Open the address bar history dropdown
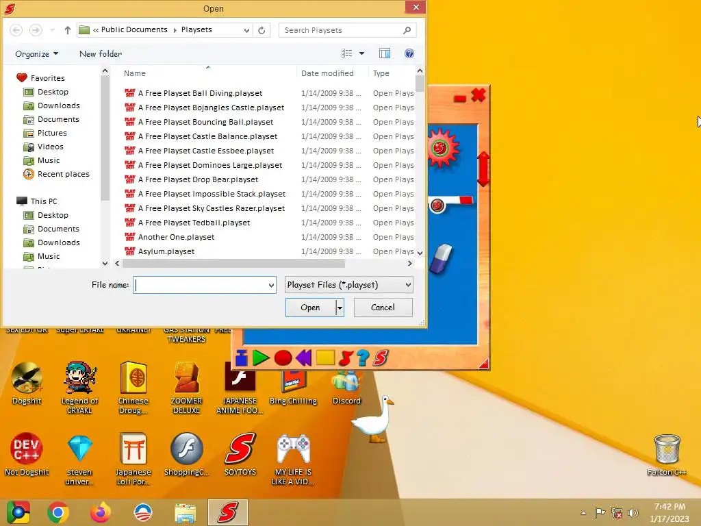 (x=246, y=30)
